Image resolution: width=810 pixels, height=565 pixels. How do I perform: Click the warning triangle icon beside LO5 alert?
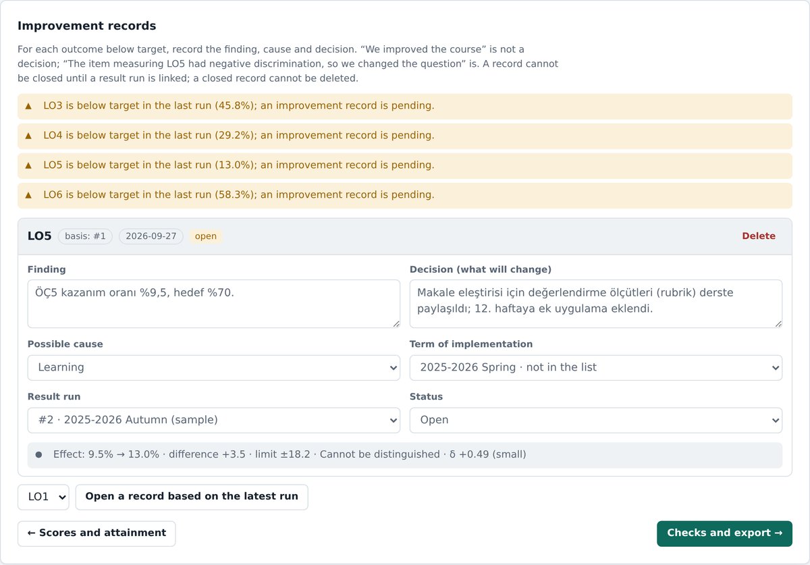tap(28, 165)
